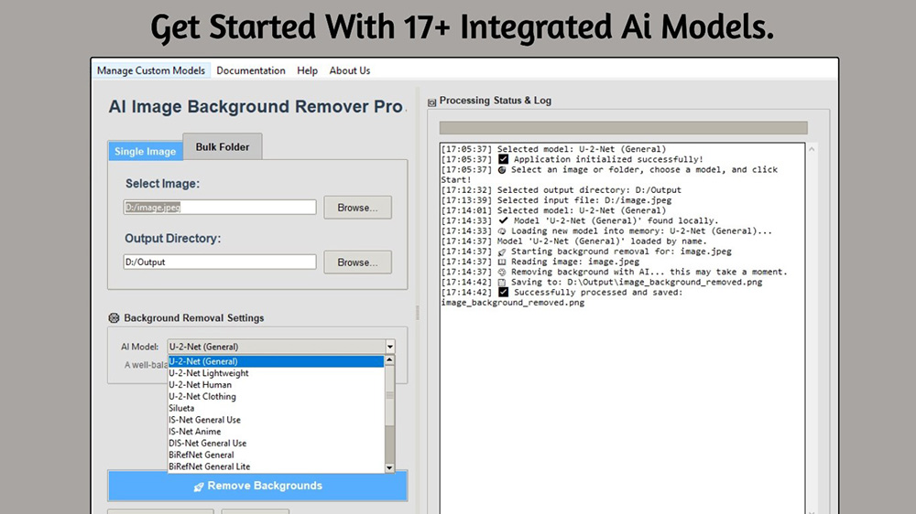The width and height of the screenshot is (916, 514).
Task: Select IS-Net Anime in the model list
Action: [195, 432]
